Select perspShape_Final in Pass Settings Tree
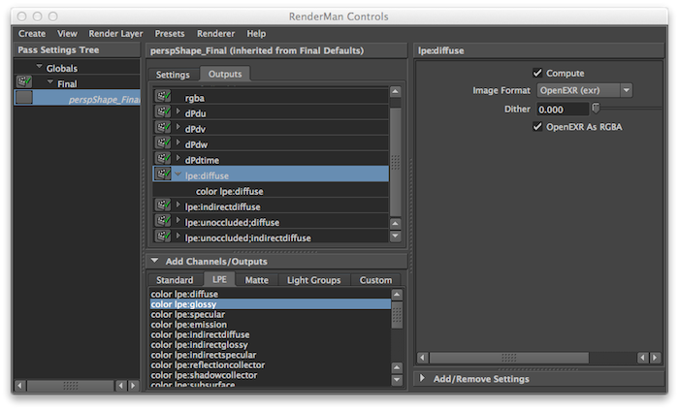 (104, 99)
